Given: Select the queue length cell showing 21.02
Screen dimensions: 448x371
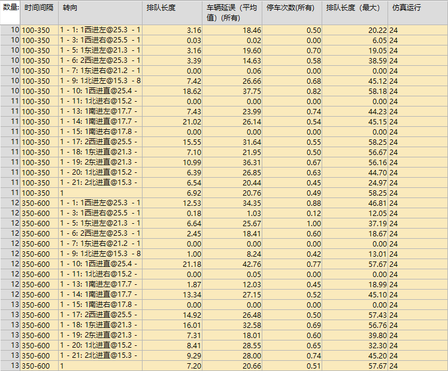Looking at the screenshot, I should tap(172, 121).
